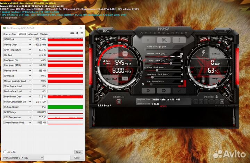Screen dimensions: 250x163
Task: Expand the GPU Voltage sensor dropdown
Action: [x=30, y=112]
